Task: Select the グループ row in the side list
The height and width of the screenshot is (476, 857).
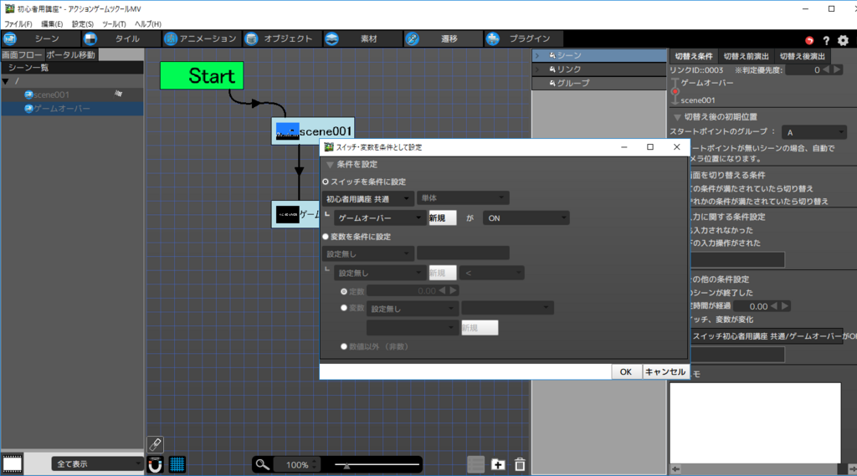Action: click(599, 83)
